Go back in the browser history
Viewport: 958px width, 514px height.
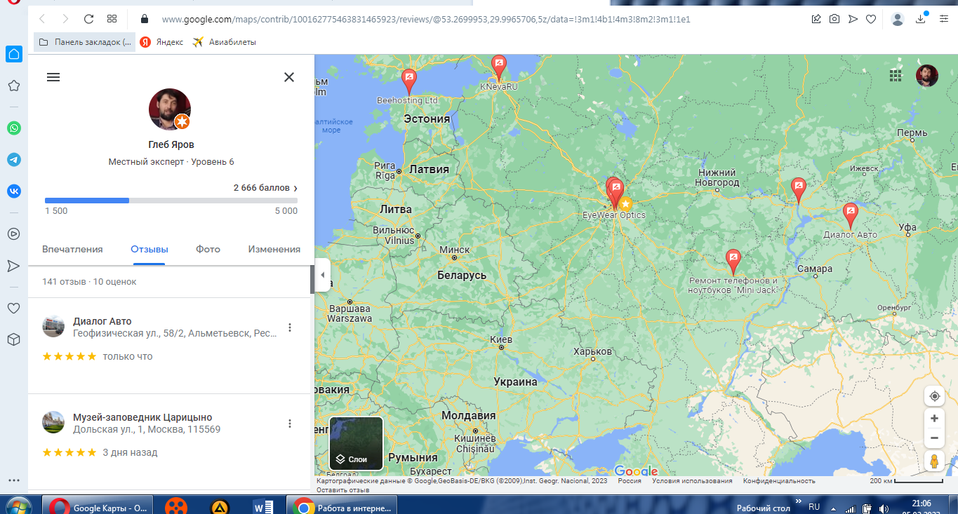pyautogui.click(x=43, y=19)
